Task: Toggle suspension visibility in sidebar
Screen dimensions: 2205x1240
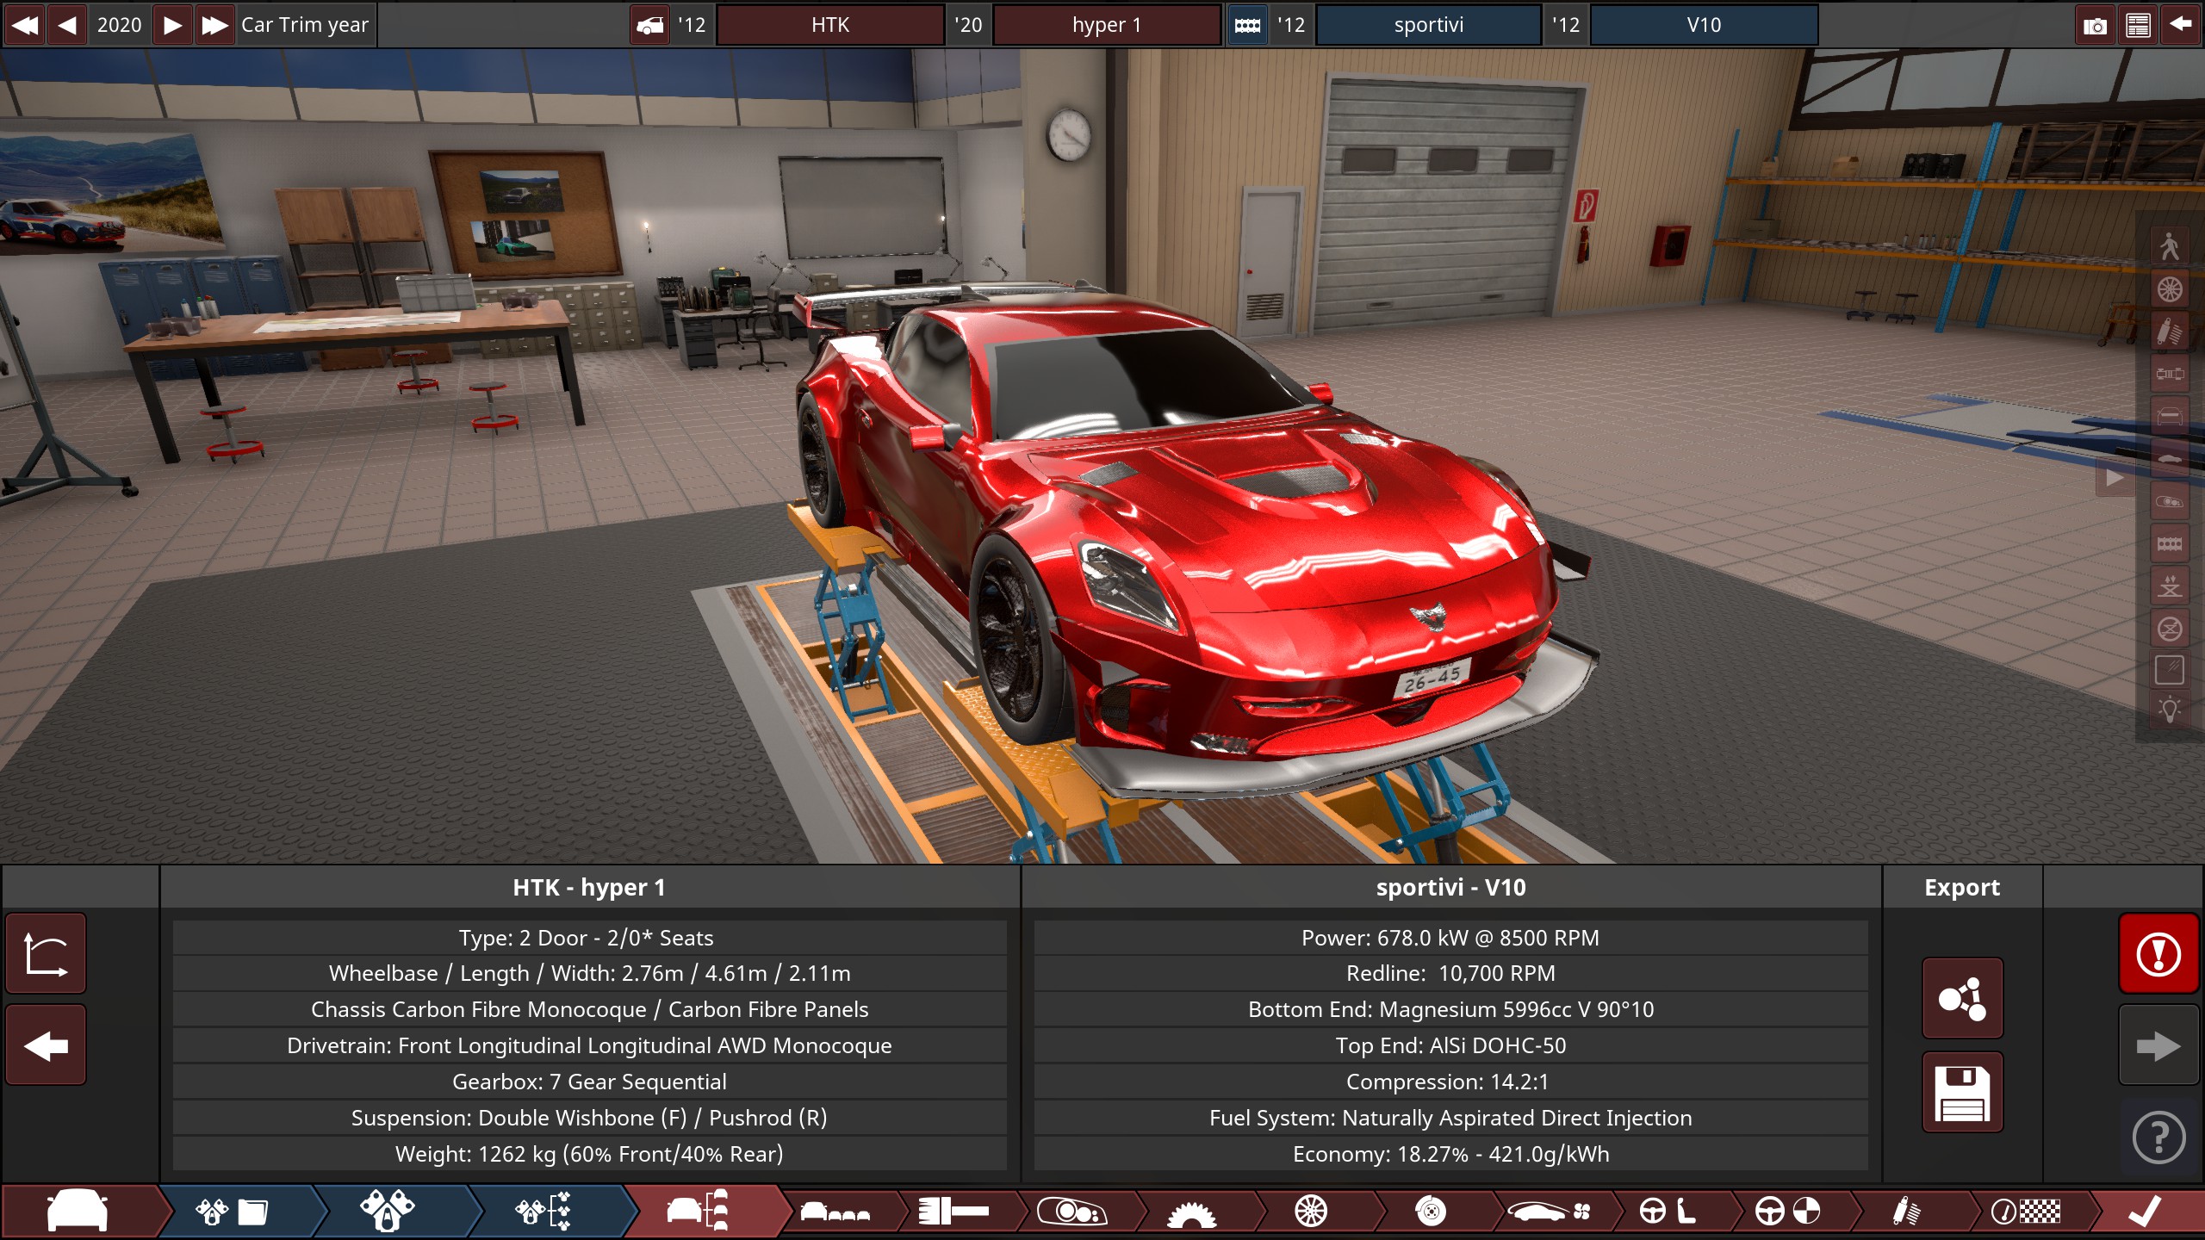Action: pyautogui.click(x=2169, y=332)
